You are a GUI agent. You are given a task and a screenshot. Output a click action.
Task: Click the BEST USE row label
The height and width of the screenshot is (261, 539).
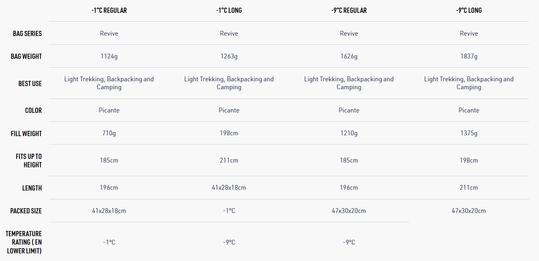point(30,84)
